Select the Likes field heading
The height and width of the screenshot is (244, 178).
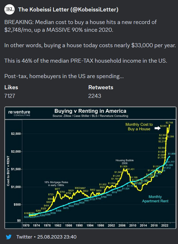tap(11, 87)
